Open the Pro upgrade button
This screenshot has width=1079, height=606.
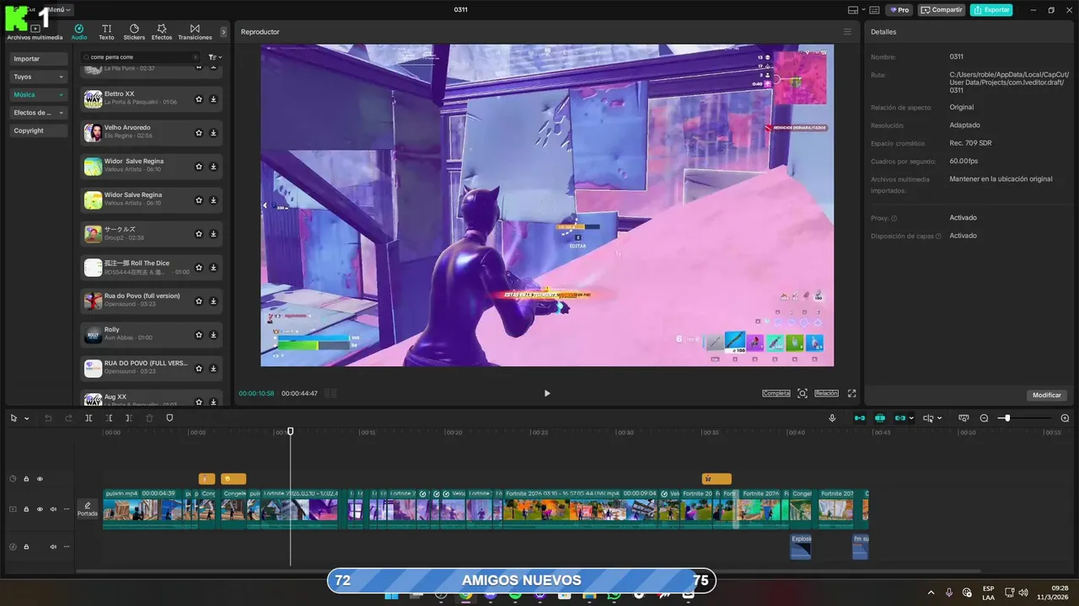click(x=899, y=10)
